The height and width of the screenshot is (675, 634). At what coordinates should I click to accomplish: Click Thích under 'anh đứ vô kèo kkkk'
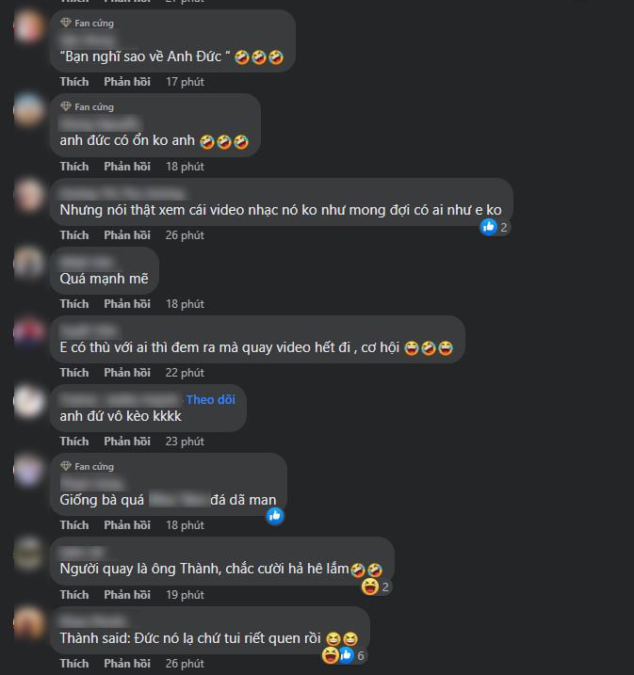coord(74,442)
